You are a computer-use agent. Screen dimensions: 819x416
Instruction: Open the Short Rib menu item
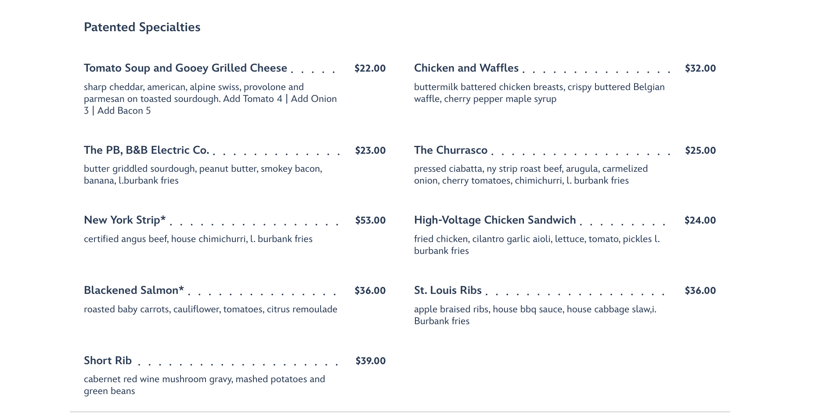coord(108,361)
